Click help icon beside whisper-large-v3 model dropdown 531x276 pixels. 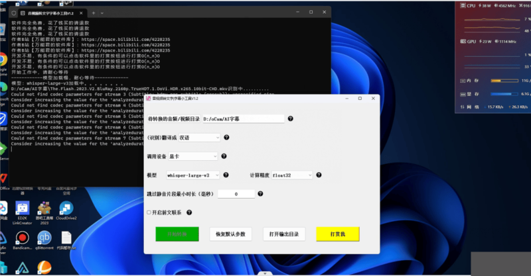coord(226,175)
